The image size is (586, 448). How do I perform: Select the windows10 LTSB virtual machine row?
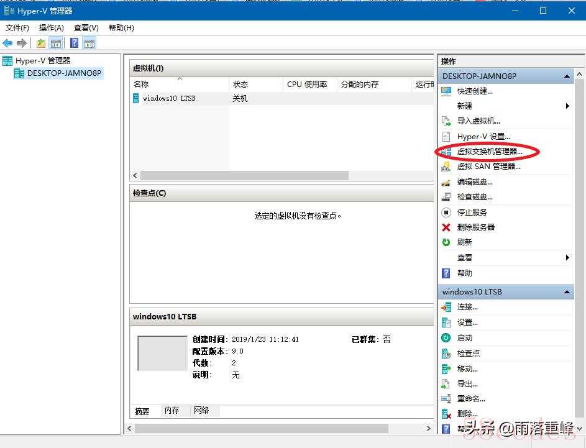283,98
